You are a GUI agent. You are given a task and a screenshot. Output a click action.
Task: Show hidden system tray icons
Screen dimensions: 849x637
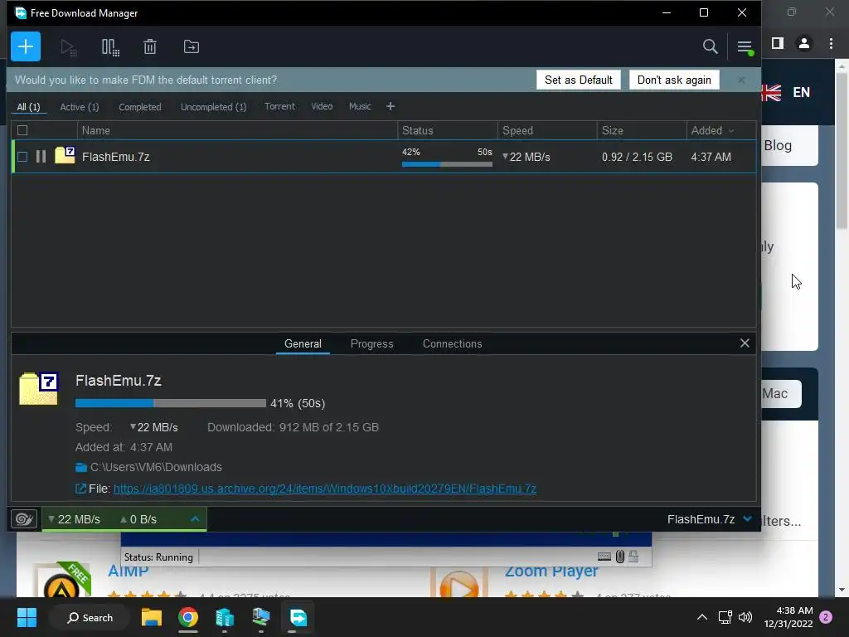(x=701, y=617)
